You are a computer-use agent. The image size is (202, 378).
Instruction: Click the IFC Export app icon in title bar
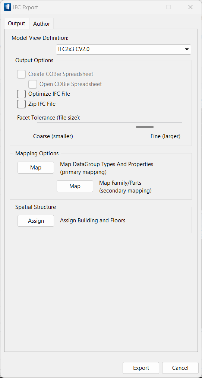coord(7,7)
